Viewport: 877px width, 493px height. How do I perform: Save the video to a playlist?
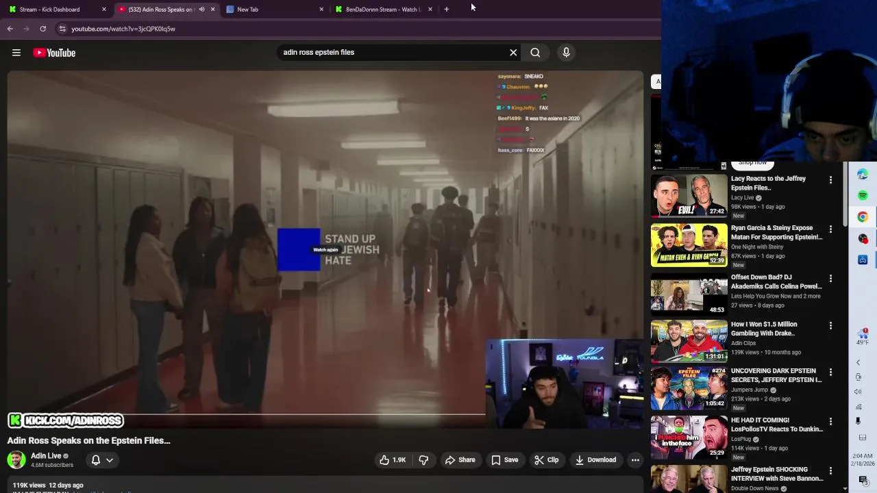pyautogui.click(x=504, y=460)
